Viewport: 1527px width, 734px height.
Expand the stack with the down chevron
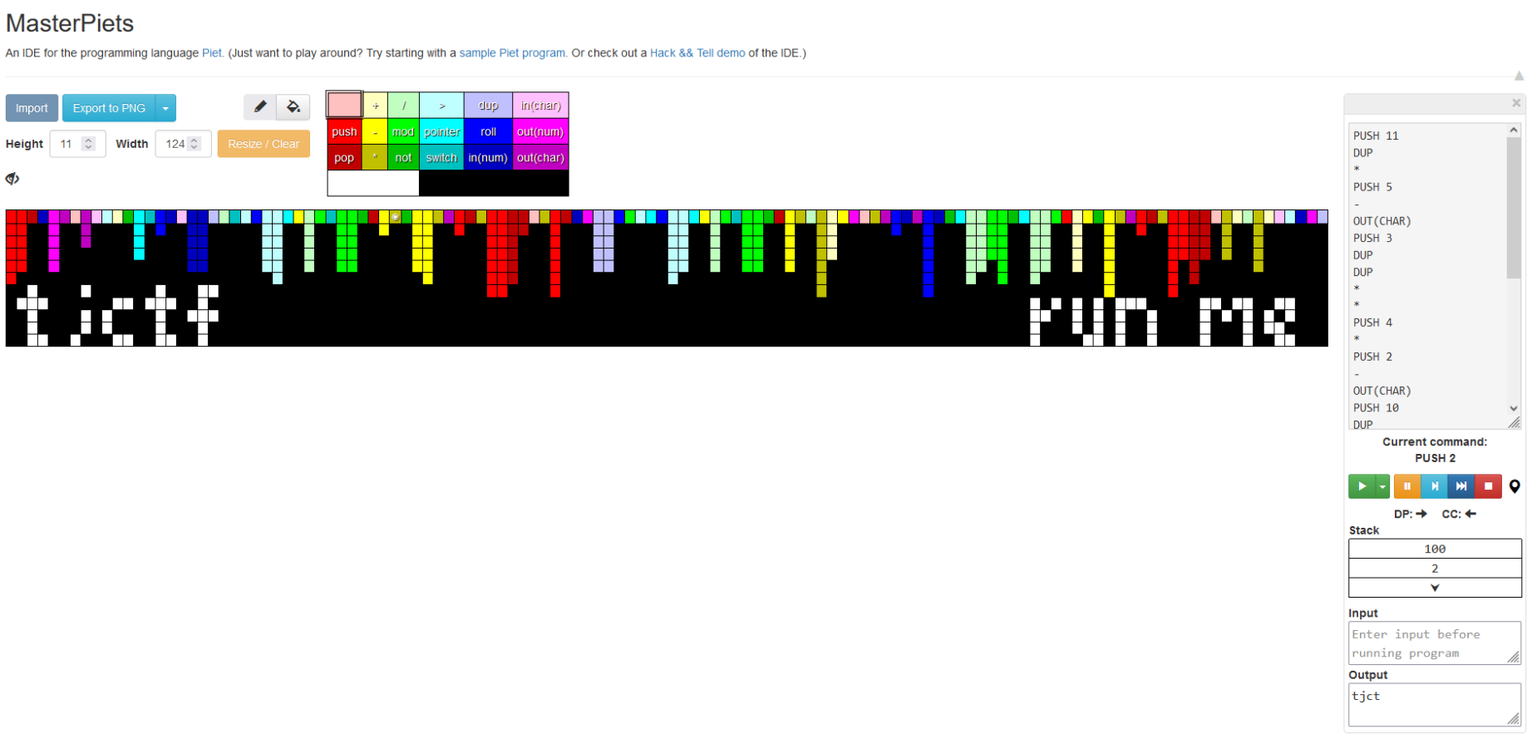(x=1435, y=588)
